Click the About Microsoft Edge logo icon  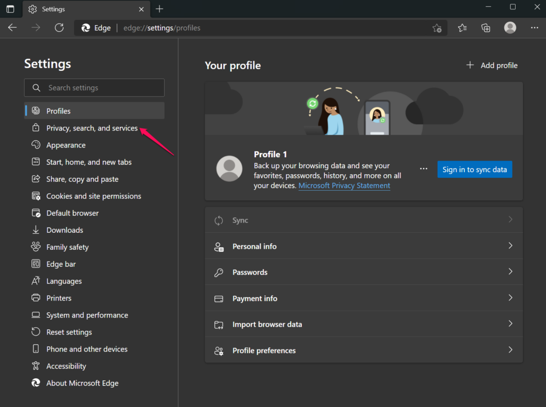pyautogui.click(x=36, y=382)
